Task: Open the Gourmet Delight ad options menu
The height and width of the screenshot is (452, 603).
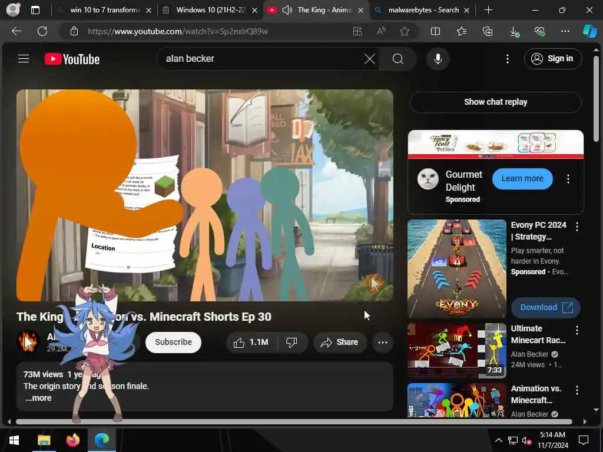Action: tap(568, 179)
